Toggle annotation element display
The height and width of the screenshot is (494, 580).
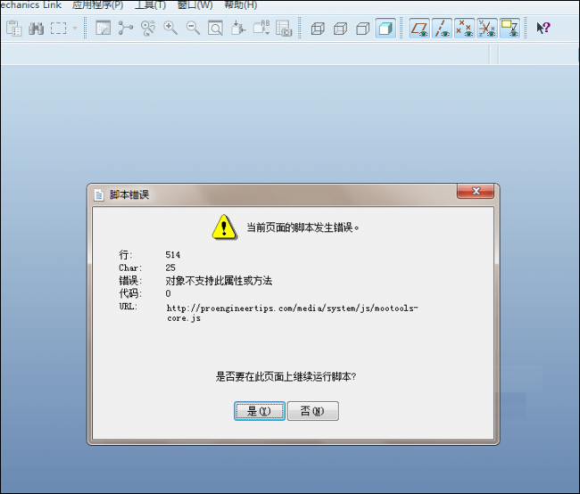(510, 29)
